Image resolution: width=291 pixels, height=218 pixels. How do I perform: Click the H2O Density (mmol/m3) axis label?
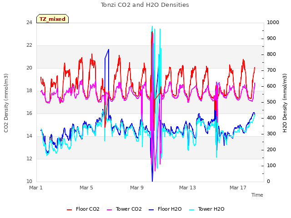click(x=285, y=103)
